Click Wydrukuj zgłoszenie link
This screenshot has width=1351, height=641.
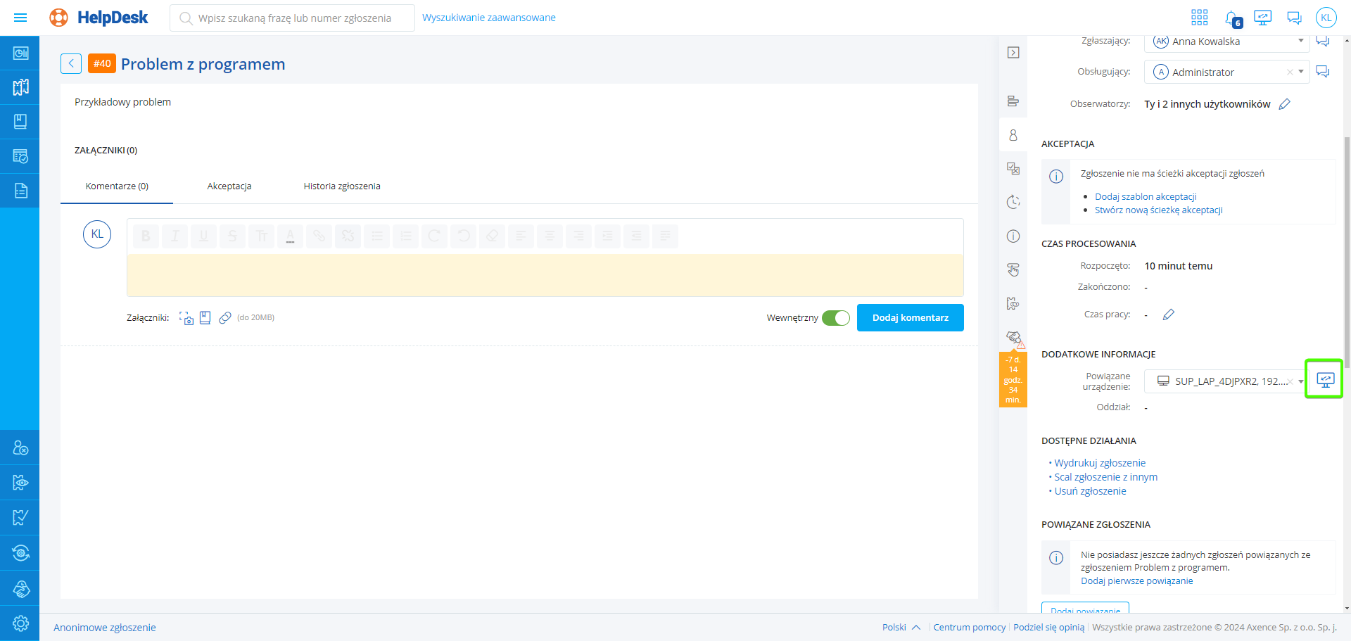click(1099, 463)
